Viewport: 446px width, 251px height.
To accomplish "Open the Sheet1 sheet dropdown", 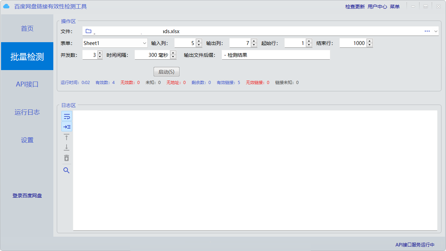I will pos(115,43).
